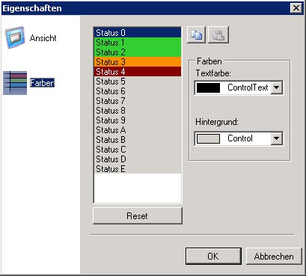This screenshot has height=276, width=306.
Task: Copy colors with the copy icon button
Action: 196,34
